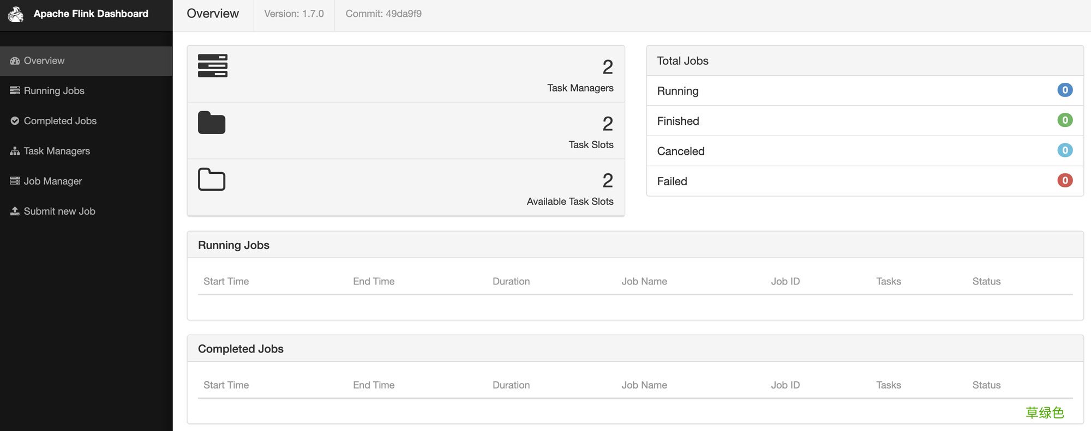
Task: Click the Job Name header in Running Jobs
Action: coord(644,281)
